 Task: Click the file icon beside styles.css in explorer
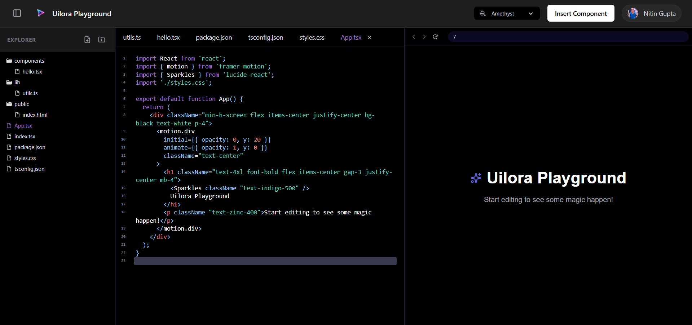(x=9, y=158)
